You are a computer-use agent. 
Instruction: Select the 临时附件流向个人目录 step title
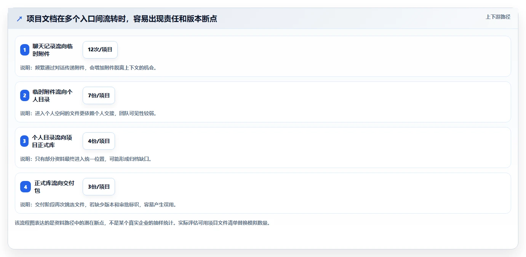coord(53,95)
